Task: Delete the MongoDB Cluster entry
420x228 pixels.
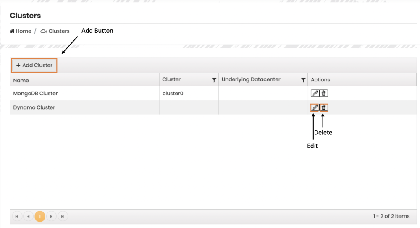Action: [x=323, y=93]
